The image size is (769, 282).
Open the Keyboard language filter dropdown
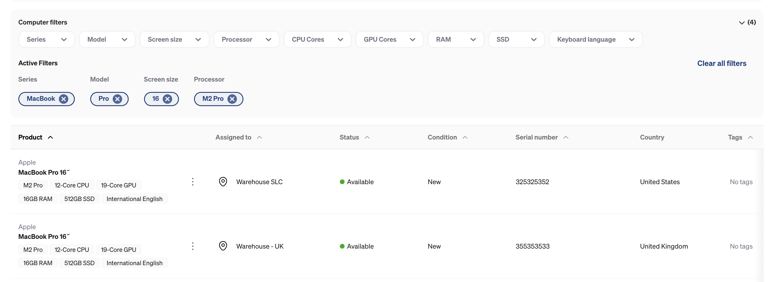(596, 39)
